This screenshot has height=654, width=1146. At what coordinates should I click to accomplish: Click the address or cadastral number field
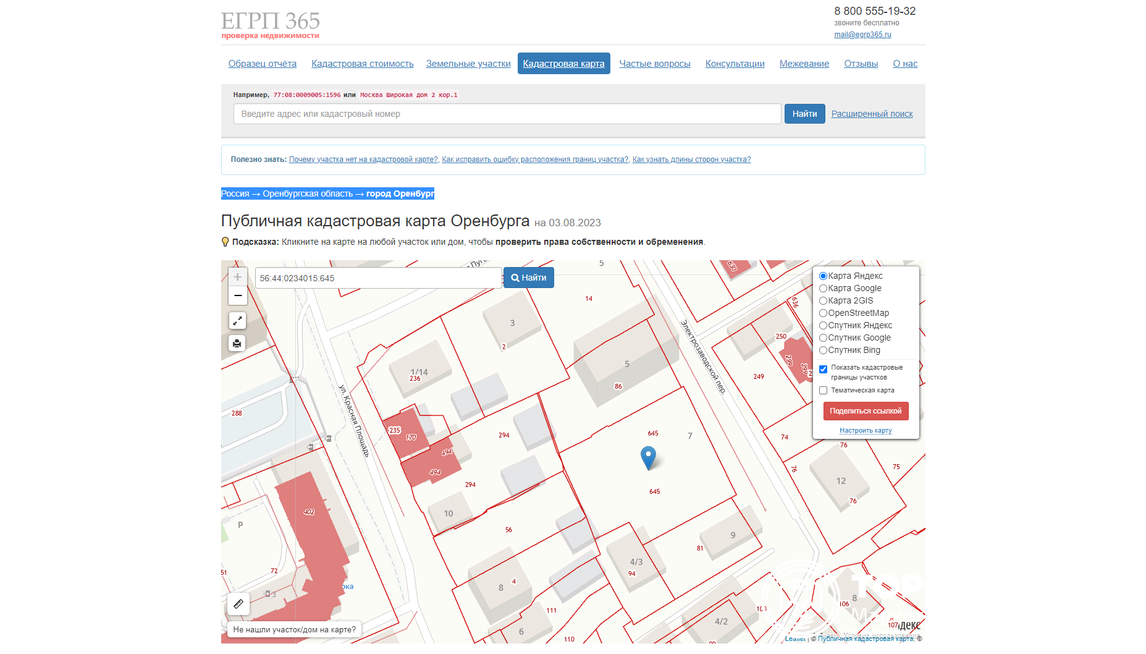click(x=507, y=114)
